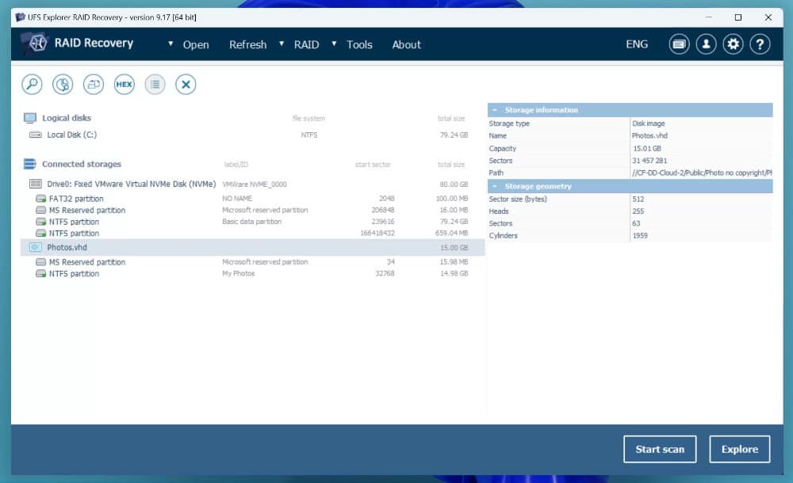Click the Start scan button
The image size is (793, 483).
pyautogui.click(x=660, y=449)
